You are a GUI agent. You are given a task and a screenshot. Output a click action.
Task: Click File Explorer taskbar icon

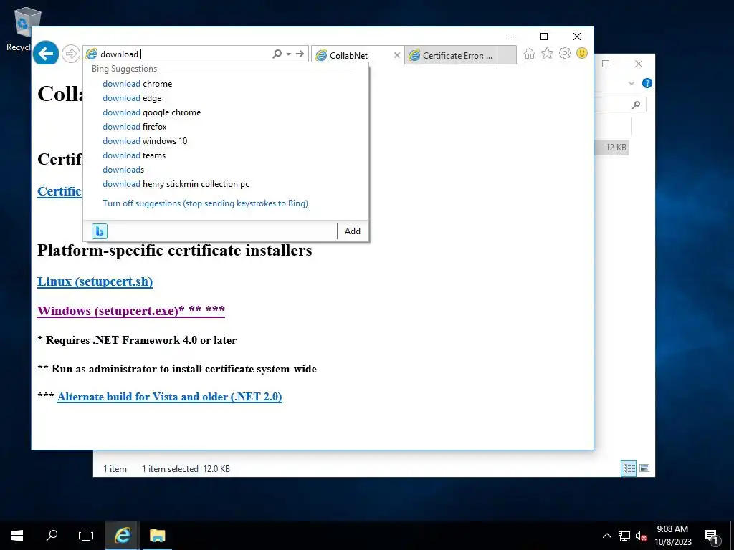(x=157, y=536)
